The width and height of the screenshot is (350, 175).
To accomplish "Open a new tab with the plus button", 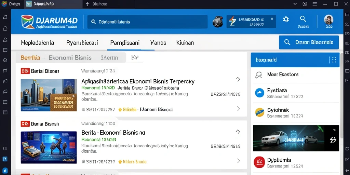I will click(x=87, y=4).
